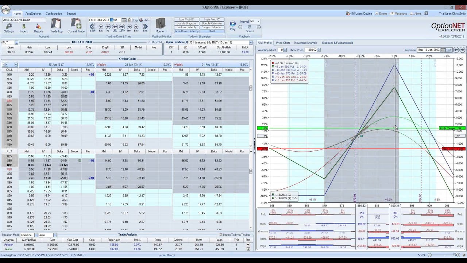This screenshot has height=263, width=467.
Task: Select Single Calendar strategy
Action: [212, 27]
